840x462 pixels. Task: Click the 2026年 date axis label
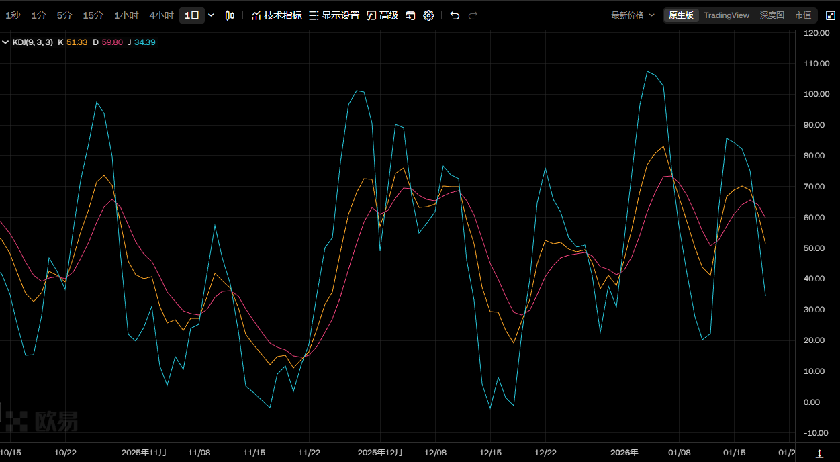point(624,453)
